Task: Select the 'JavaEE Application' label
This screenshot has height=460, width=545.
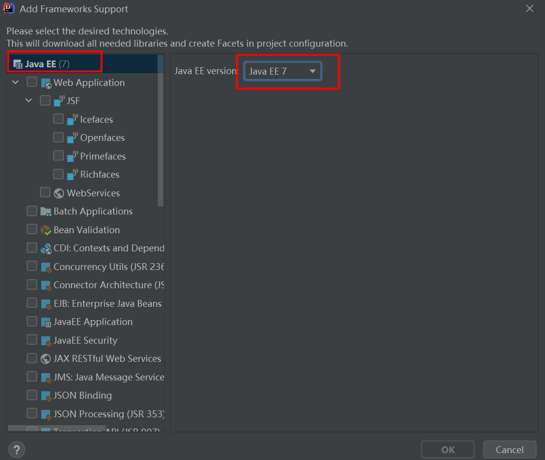Action: 93,322
